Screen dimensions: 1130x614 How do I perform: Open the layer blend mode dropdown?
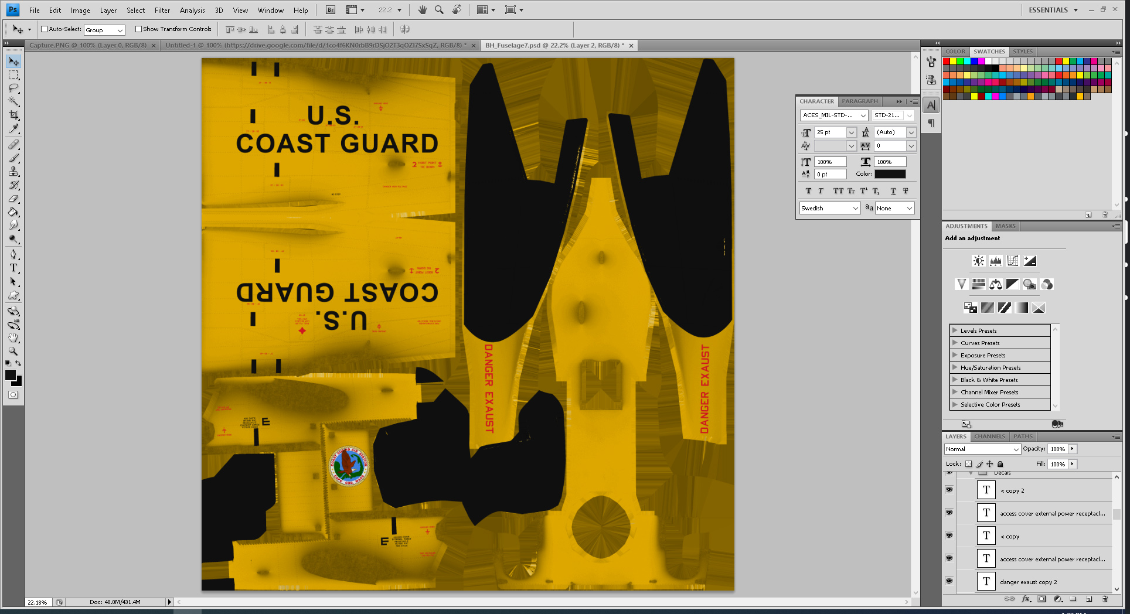tap(982, 449)
